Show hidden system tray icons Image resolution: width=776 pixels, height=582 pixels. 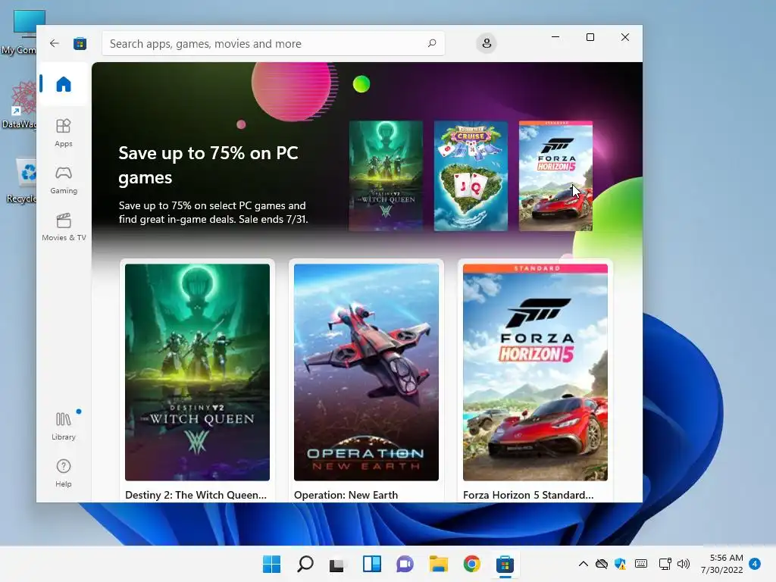584,564
